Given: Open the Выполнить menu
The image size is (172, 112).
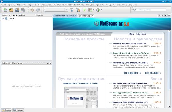Looking at the screenshot, I should point(79,5).
